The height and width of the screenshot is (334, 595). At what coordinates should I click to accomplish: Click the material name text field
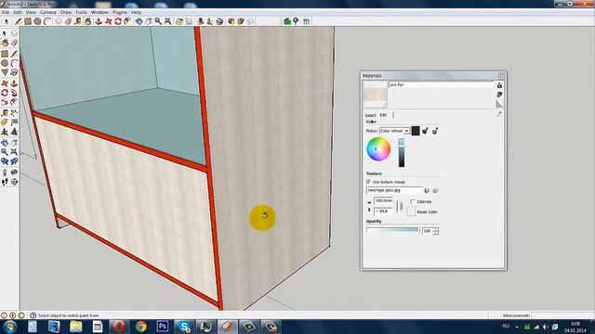441,84
